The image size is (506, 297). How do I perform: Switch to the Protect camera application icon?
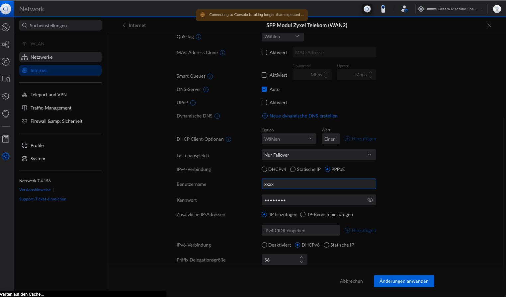tap(383, 9)
